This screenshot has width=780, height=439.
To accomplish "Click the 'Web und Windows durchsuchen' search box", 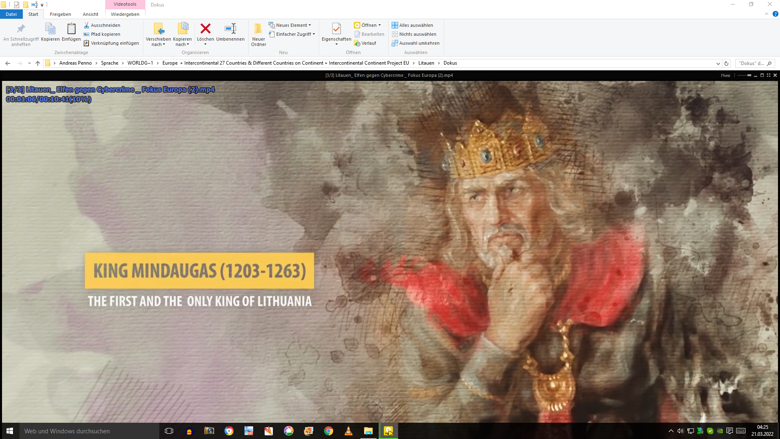I will click(x=89, y=431).
